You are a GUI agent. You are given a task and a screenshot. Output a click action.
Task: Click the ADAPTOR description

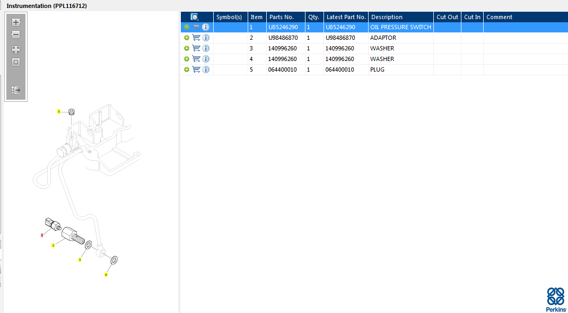pos(383,38)
